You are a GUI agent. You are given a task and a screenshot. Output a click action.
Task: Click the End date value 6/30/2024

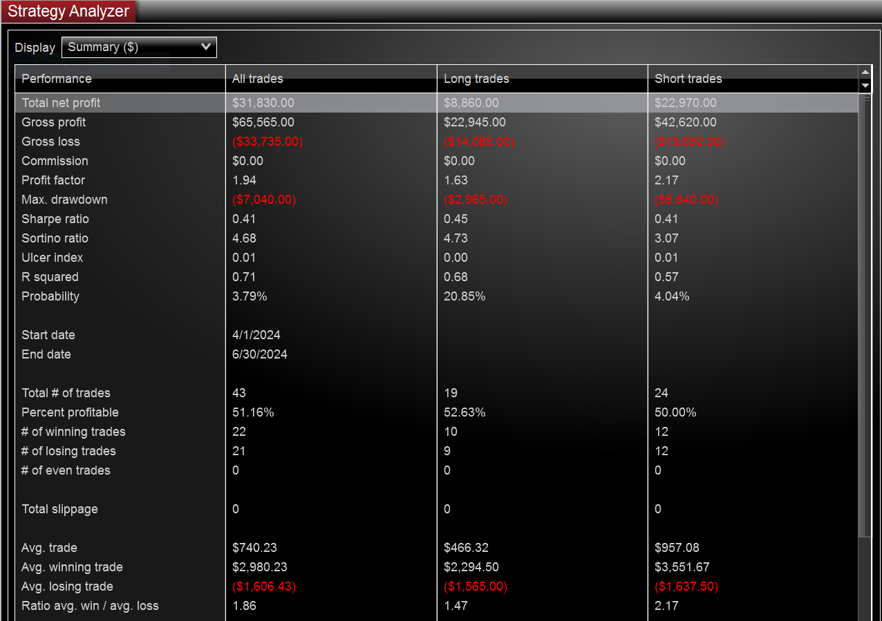pyautogui.click(x=260, y=354)
